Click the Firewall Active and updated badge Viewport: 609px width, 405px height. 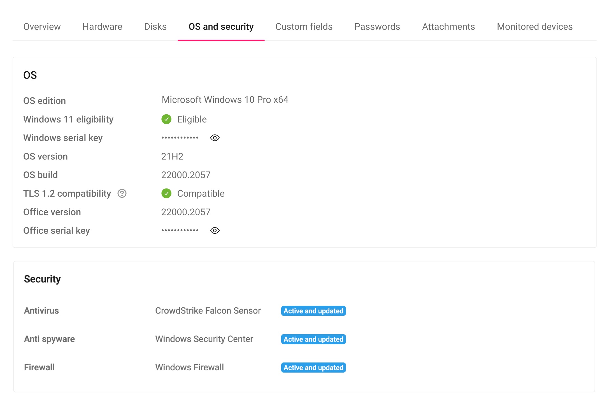point(313,367)
